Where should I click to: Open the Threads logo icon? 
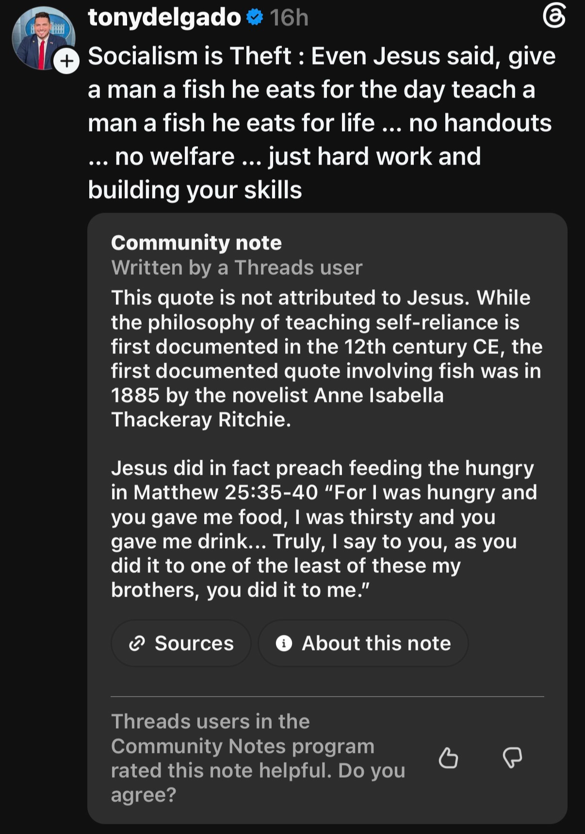[x=554, y=16]
